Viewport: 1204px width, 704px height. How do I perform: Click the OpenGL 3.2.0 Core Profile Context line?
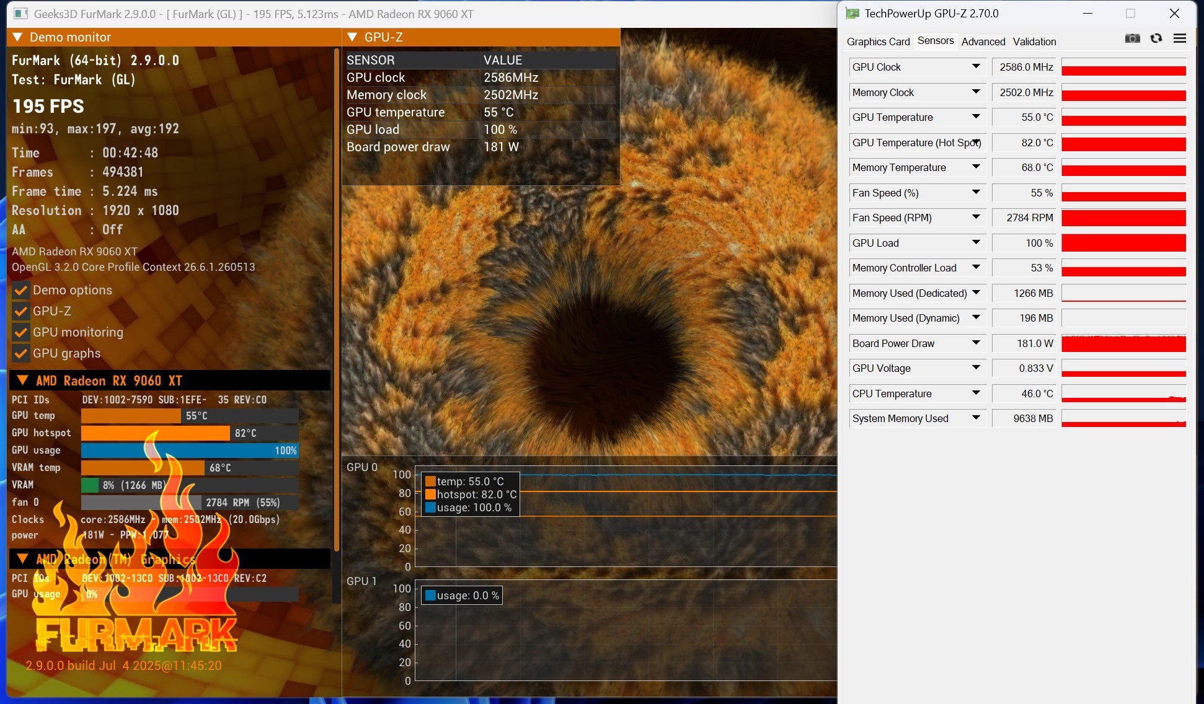133,267
